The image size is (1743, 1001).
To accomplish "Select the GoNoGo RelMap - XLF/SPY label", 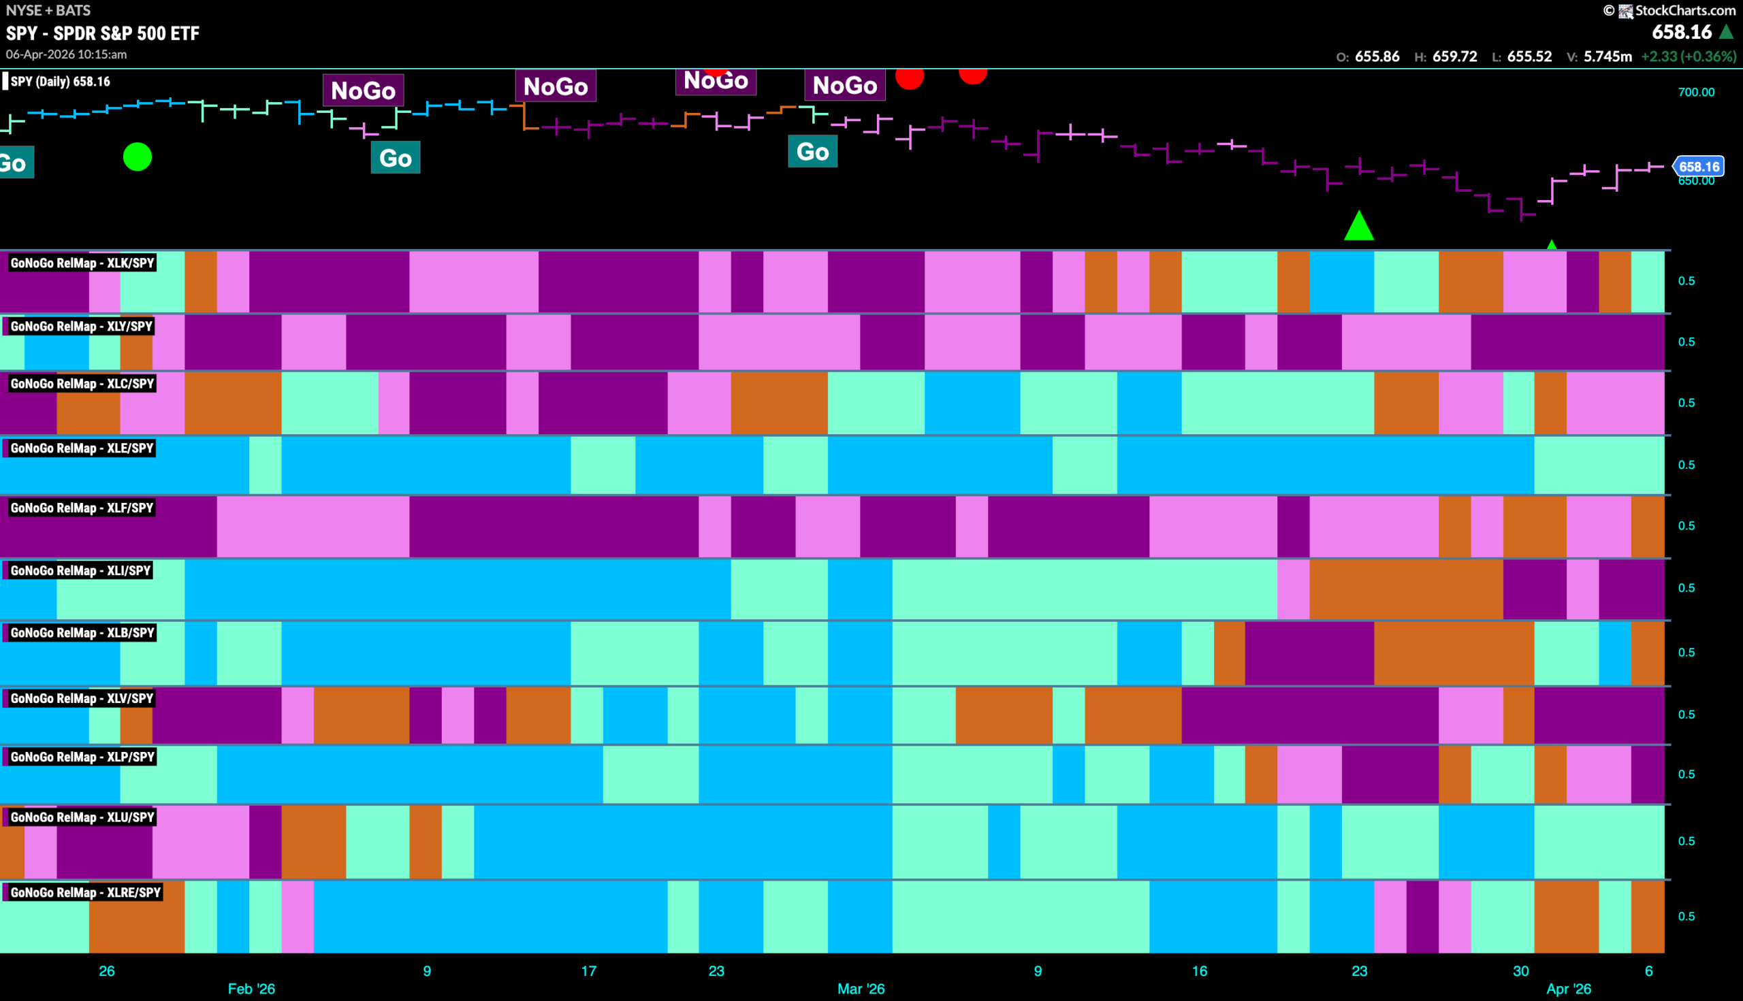I will 82,508.
